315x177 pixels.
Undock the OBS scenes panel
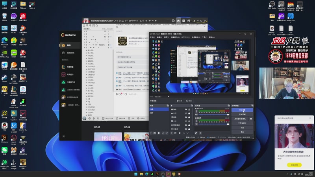168,105
